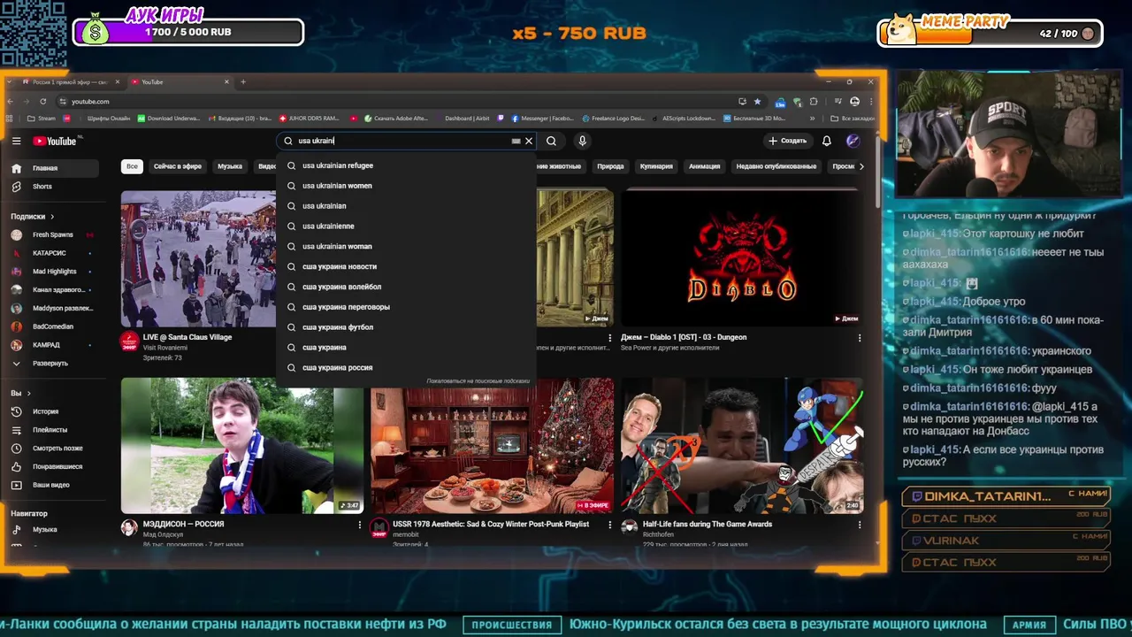Open the Messenger | Facebook bookmark
Image resolution: width=1132 pixels, height=637 pixels.
(x=542, y=119)
